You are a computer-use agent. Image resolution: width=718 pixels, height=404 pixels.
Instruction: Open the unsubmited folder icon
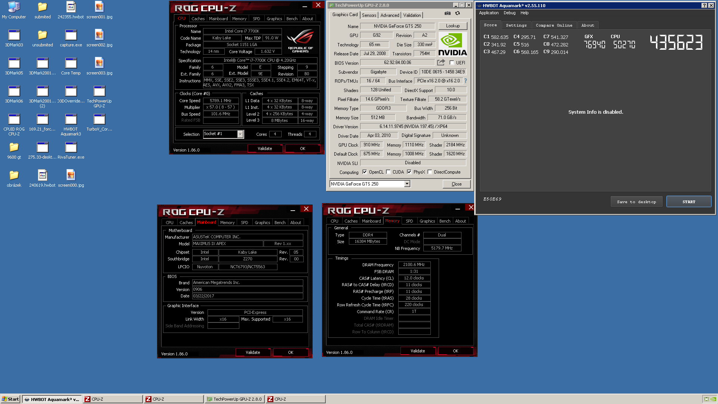pyautogui.click(x=42, y=38)
